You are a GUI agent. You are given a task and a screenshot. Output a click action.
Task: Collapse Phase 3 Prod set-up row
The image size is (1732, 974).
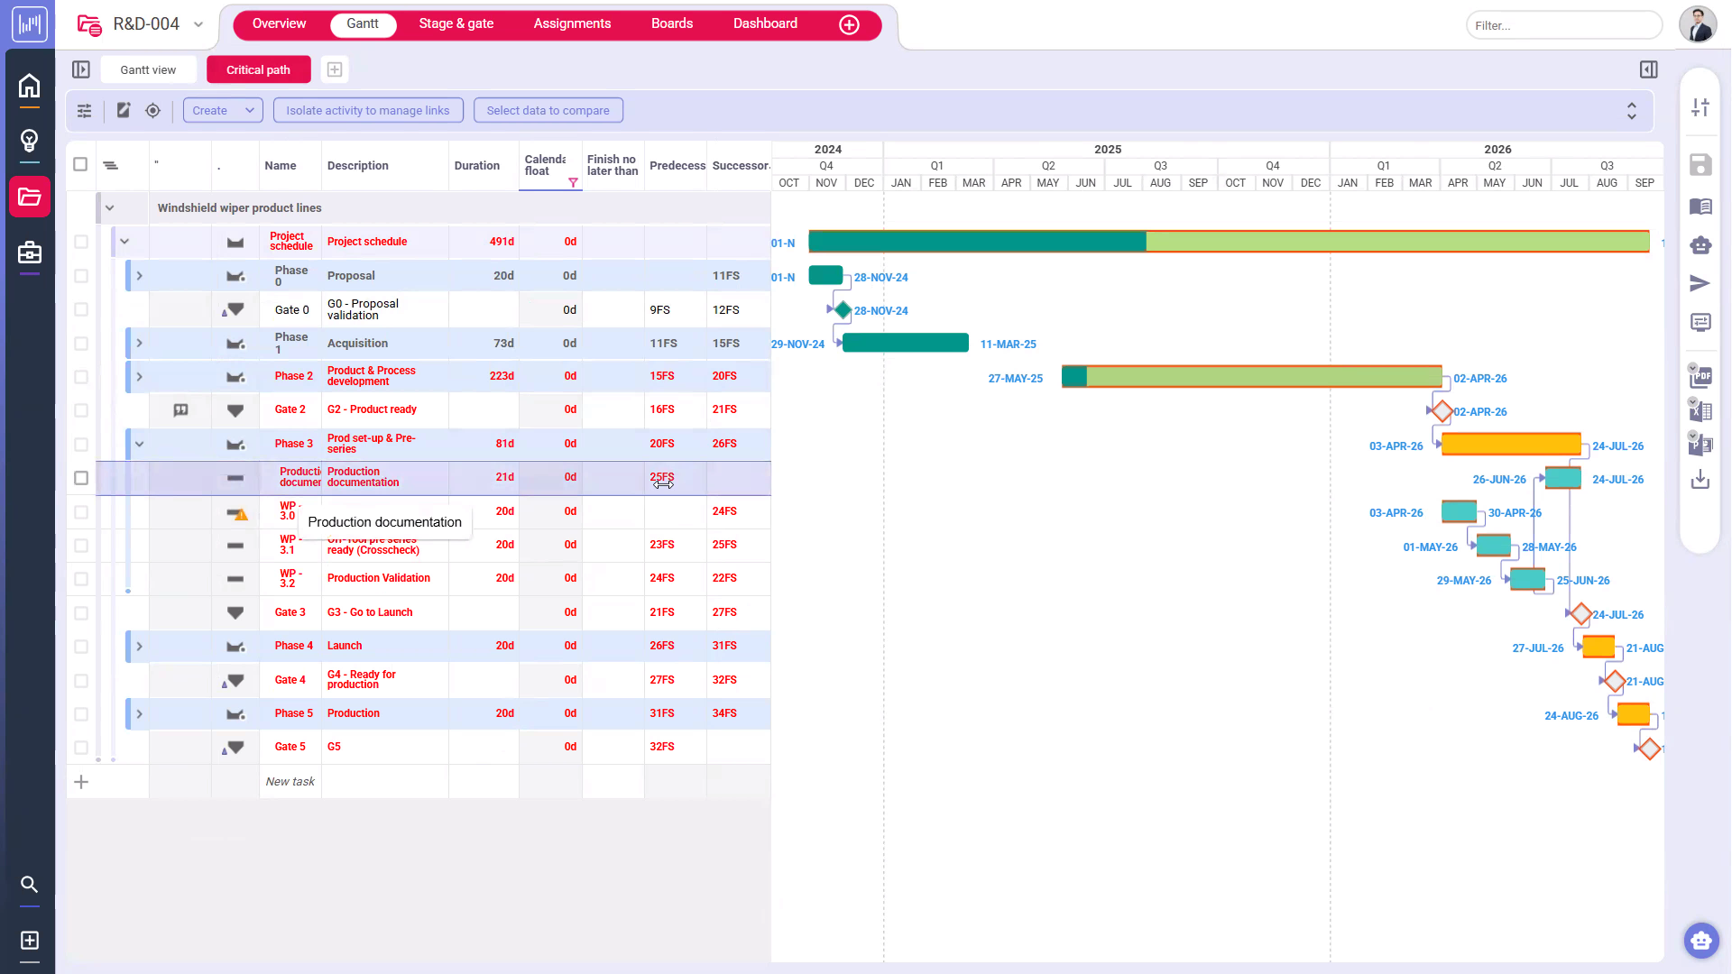pyautogui.click(x=139, y=445)
